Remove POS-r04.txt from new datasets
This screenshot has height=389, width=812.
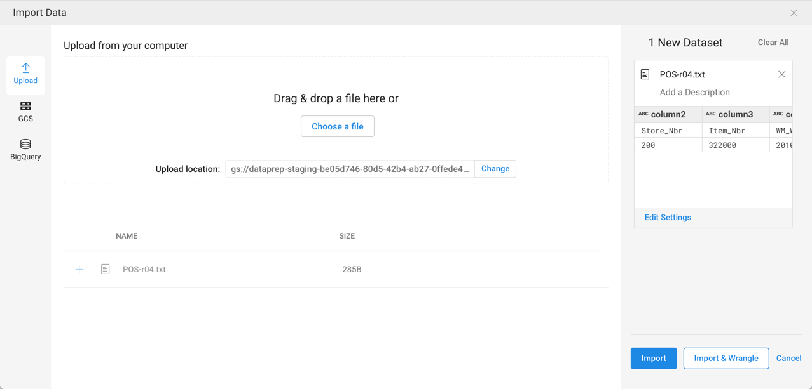click(781, 75)
